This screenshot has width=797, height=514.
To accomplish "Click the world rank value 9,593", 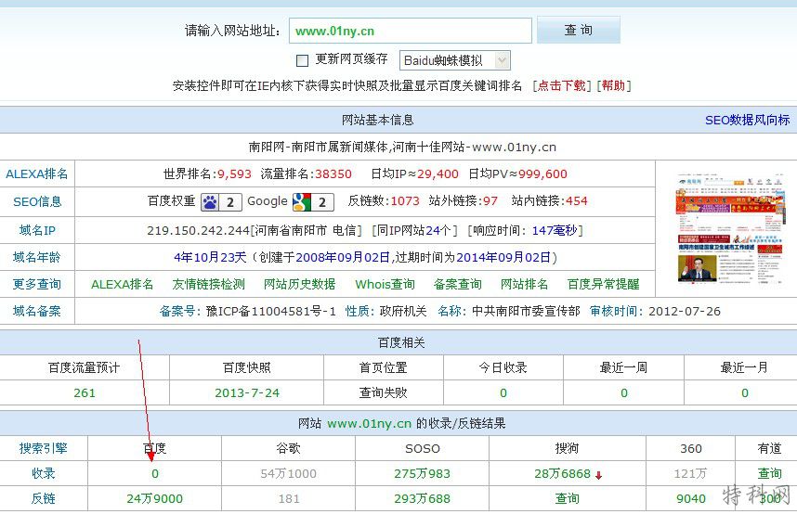I will point(234,173).
